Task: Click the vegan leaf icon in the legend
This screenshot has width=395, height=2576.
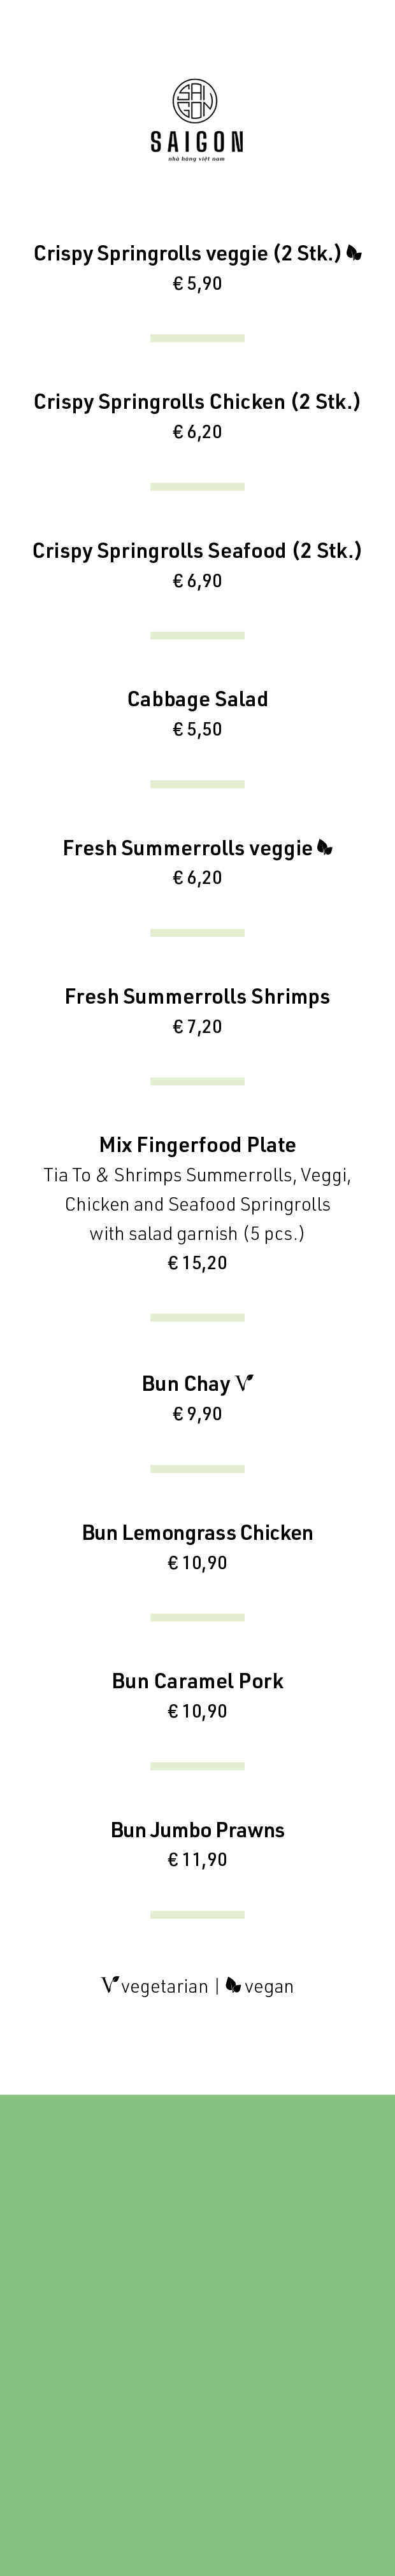Action: [x=233, y=1985]
